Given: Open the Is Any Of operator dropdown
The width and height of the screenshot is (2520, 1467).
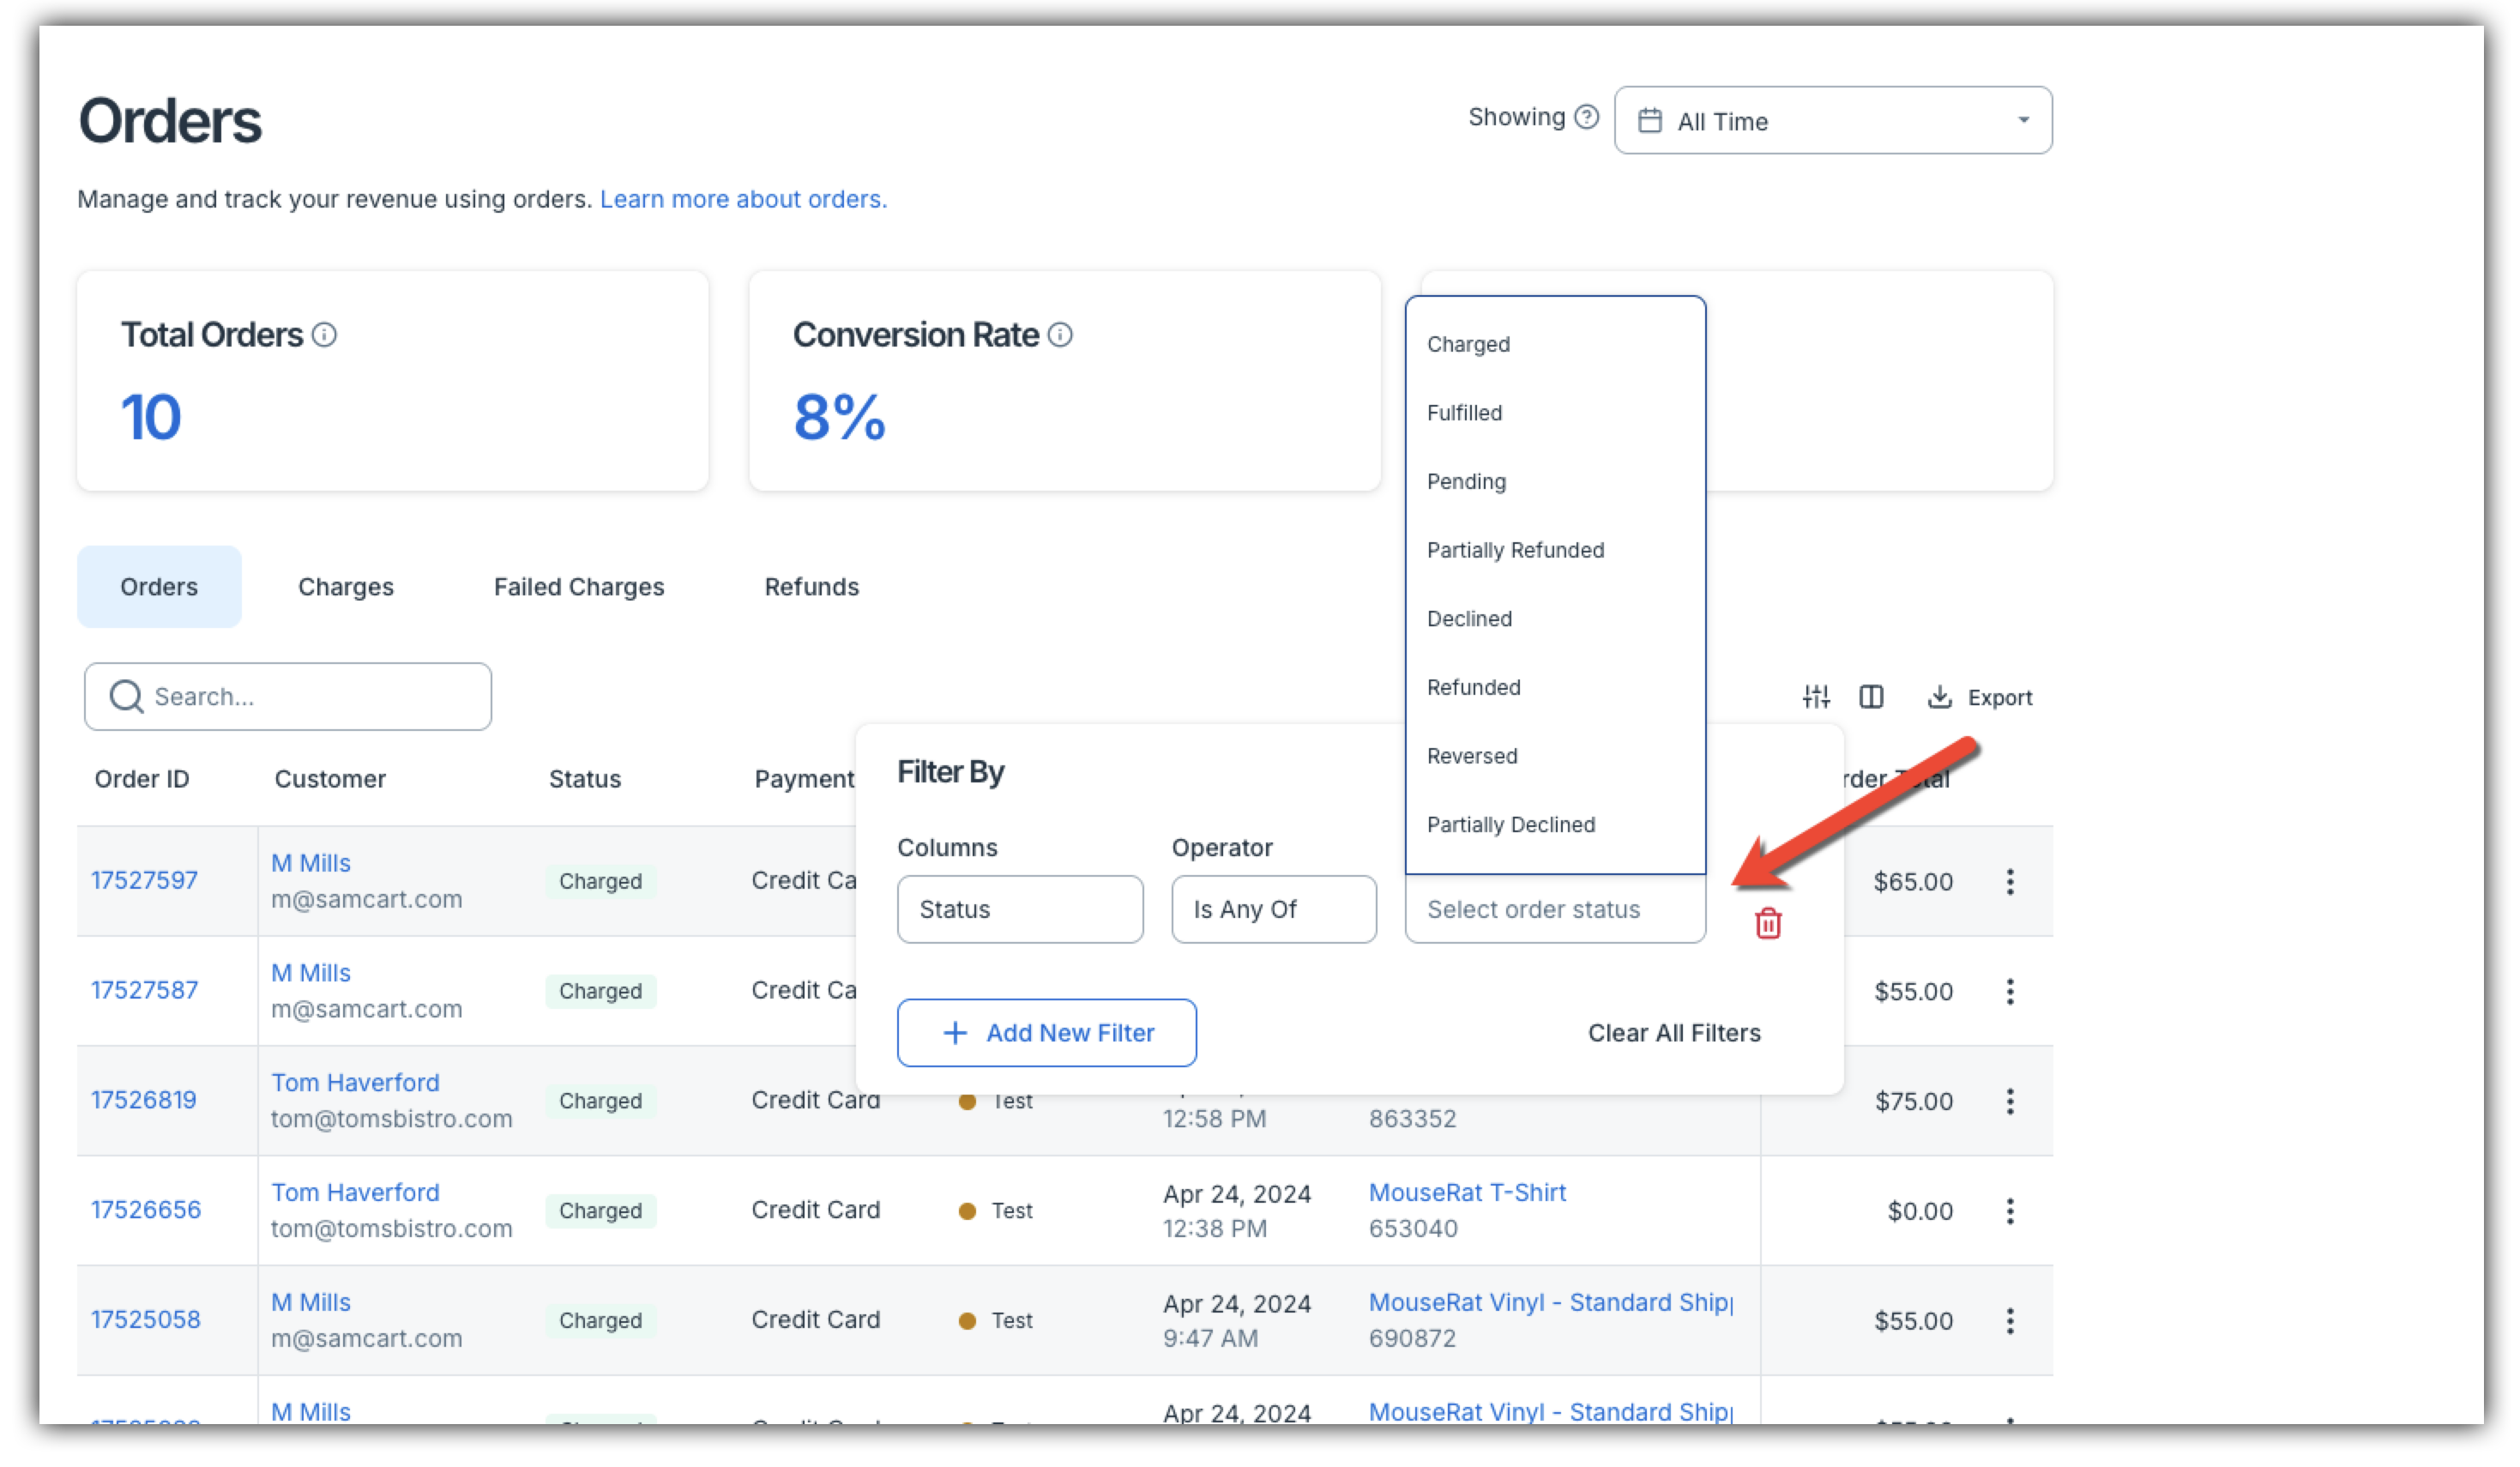Looking at the screenshot, I should (x=1273, y=909).
